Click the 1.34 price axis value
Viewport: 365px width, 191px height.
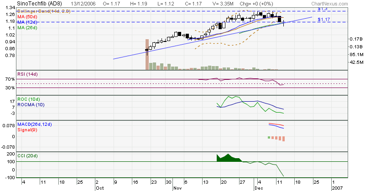coord(10,8)
